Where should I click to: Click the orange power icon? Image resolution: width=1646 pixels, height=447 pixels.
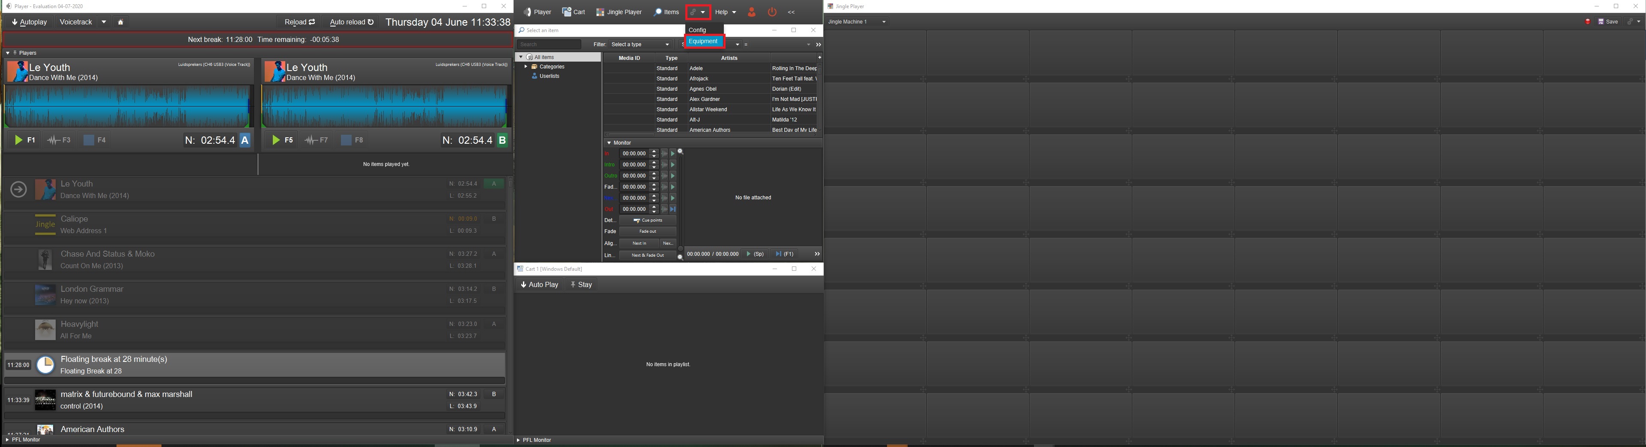point(772,12)
